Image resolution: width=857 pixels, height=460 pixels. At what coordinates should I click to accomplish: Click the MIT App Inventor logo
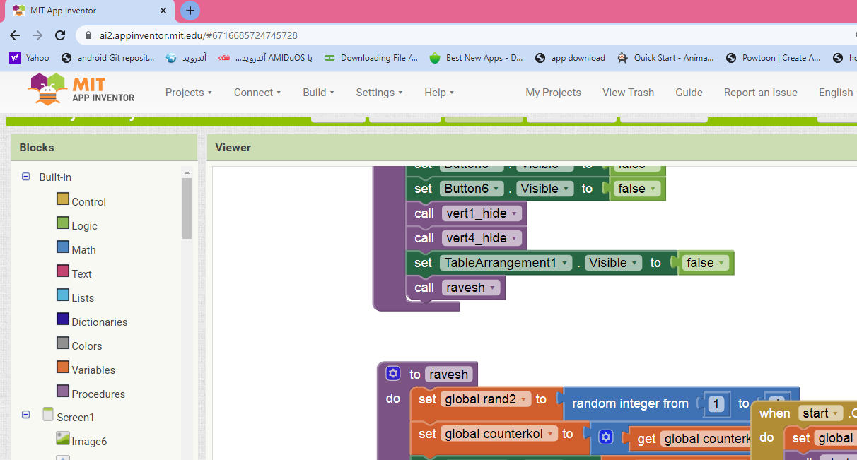coord(81,90)
